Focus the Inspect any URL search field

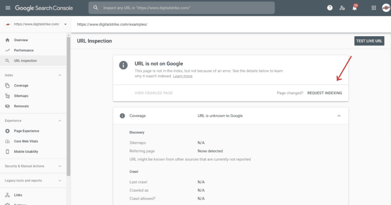click(181, 8)
